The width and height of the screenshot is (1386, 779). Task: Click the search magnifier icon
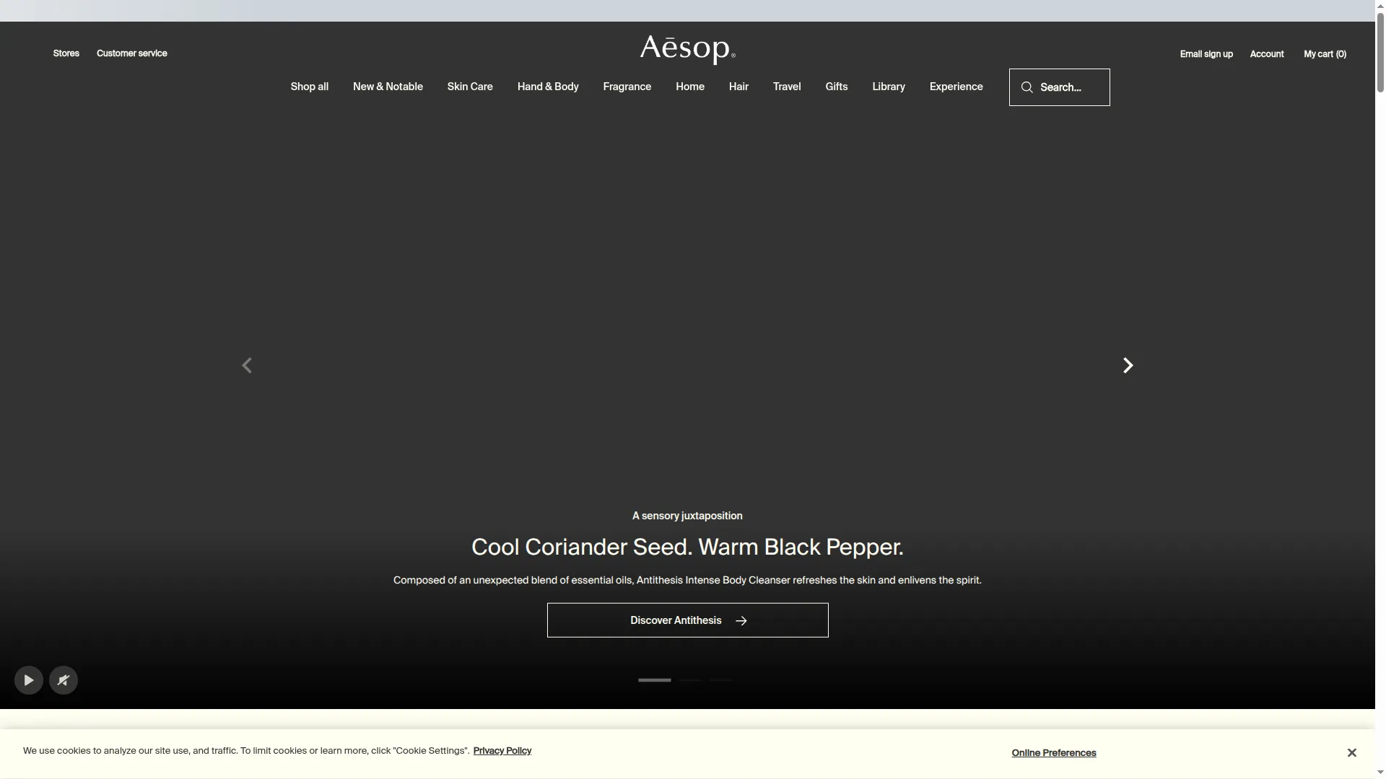[1027, 87]
